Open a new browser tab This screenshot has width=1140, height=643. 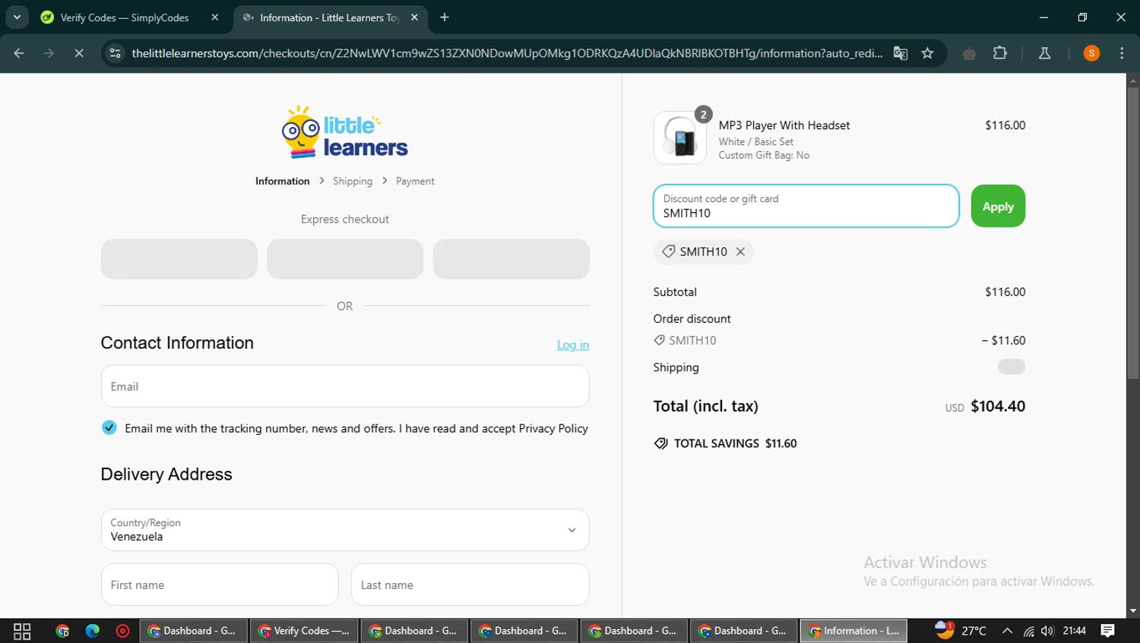(445, 17)
